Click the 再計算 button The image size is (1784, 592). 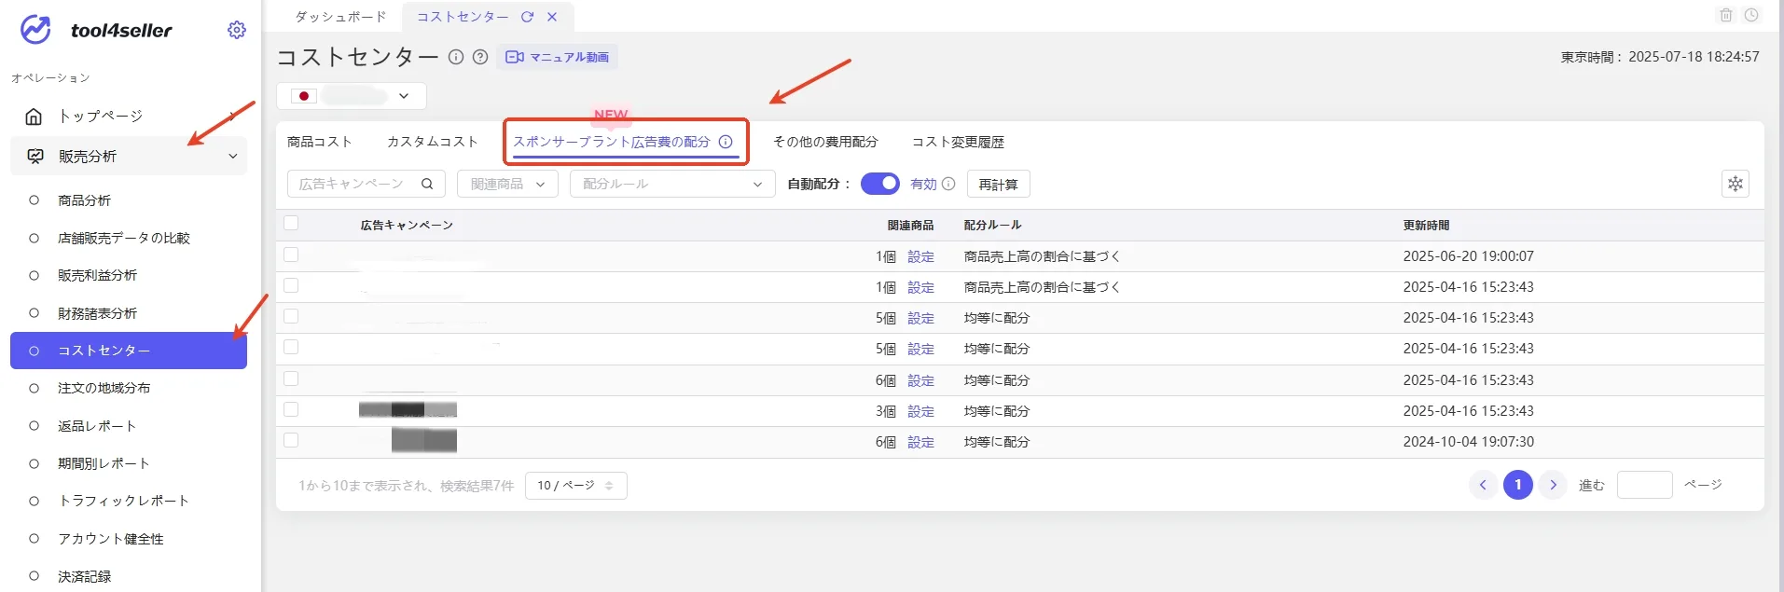998,184
